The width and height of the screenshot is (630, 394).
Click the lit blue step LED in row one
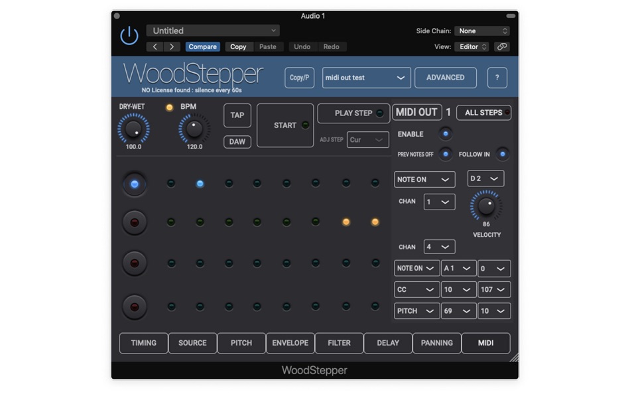click(x=200, y=184)
